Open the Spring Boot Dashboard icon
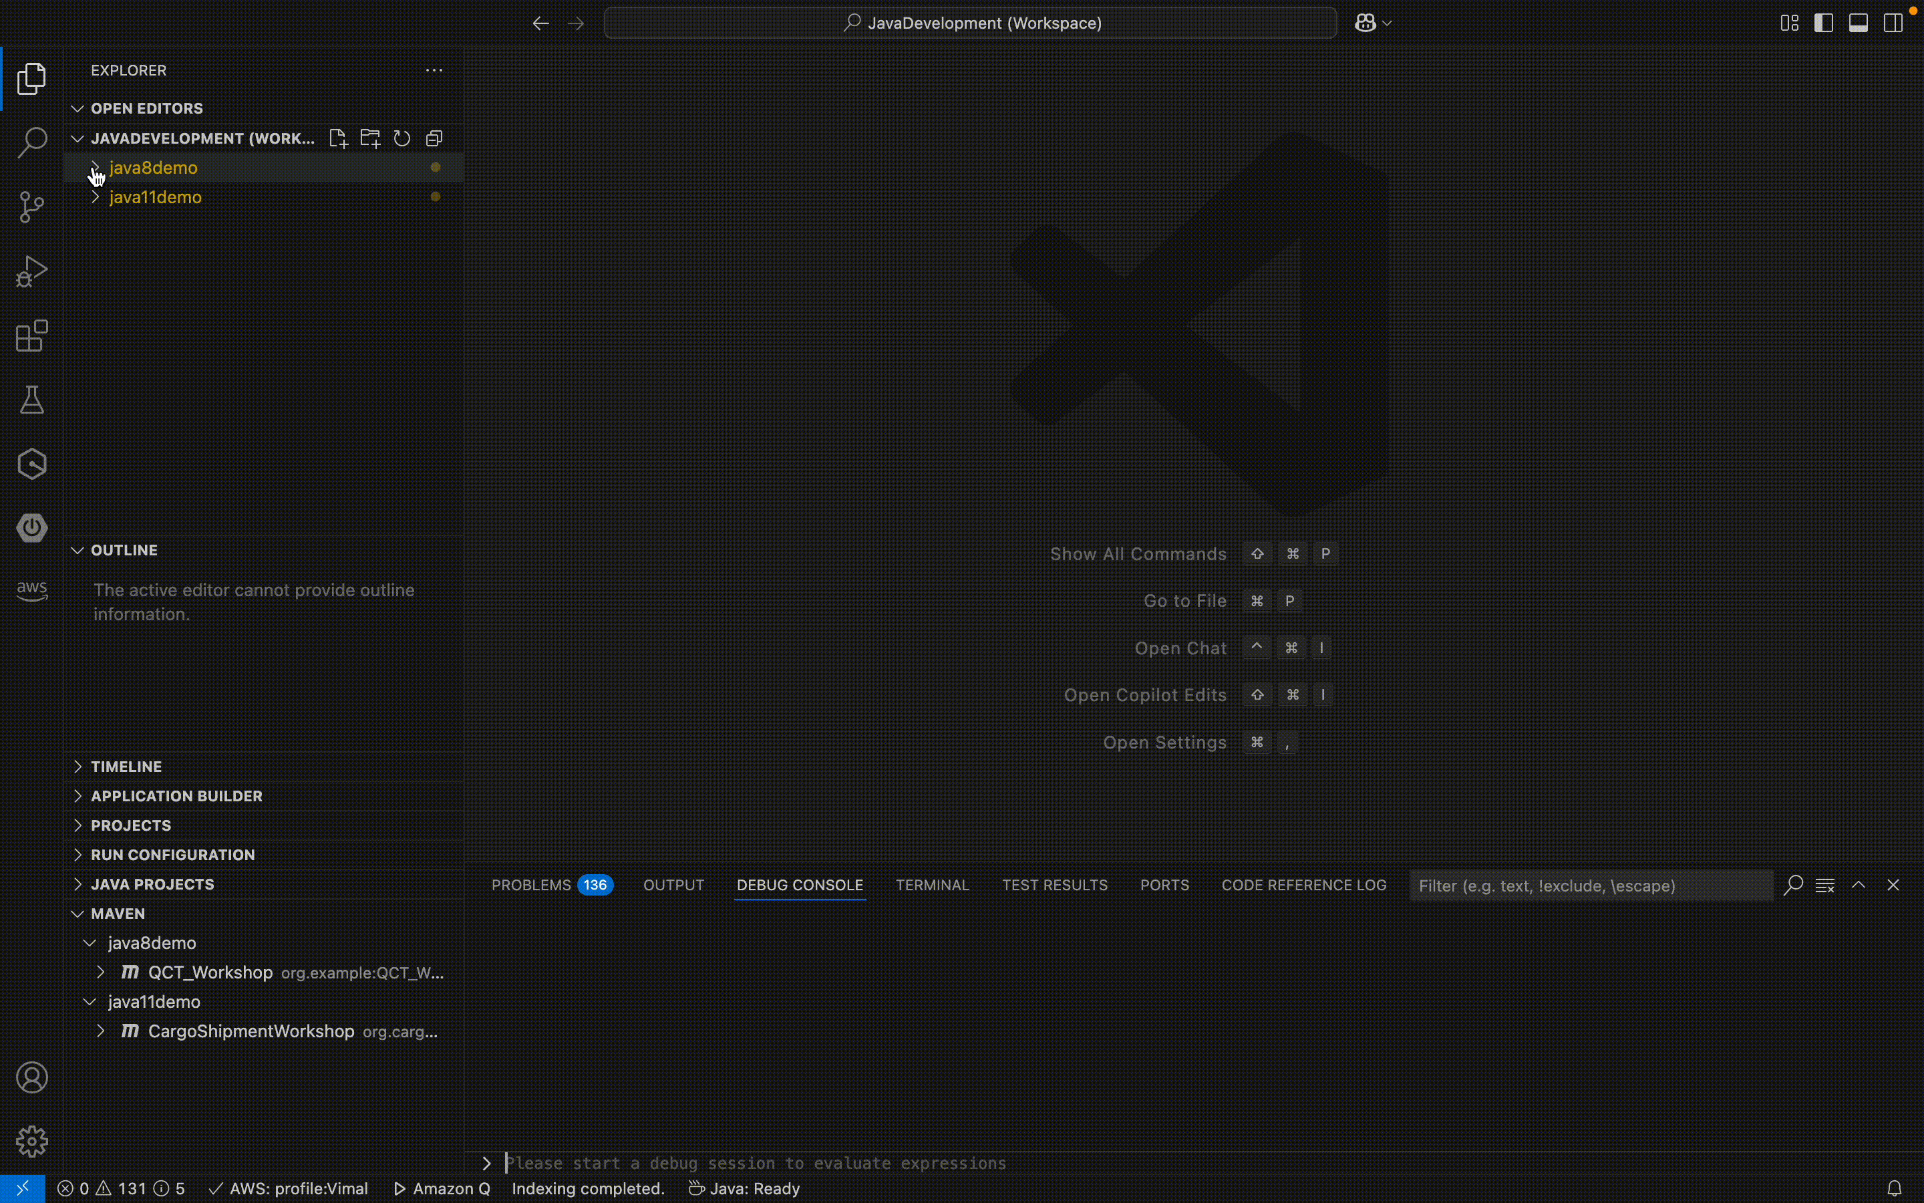The width and height of the screenshot is (1924, 1203). point(32,527)
